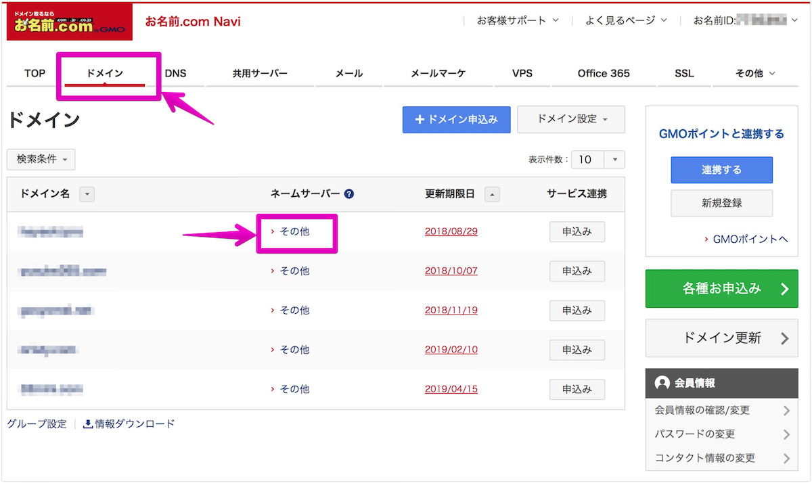Open the 2018/10/07 renewal date link
Screen dimensions: 812x483
click(x=451, y=271)
